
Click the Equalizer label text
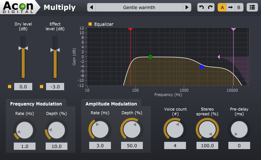104,24
